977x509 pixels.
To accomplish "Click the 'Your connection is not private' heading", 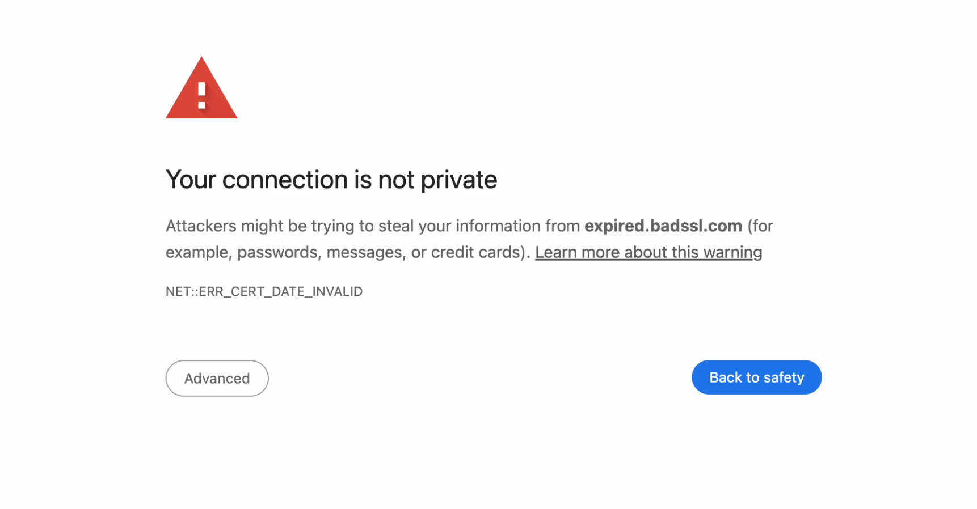I will coord(331,180).
